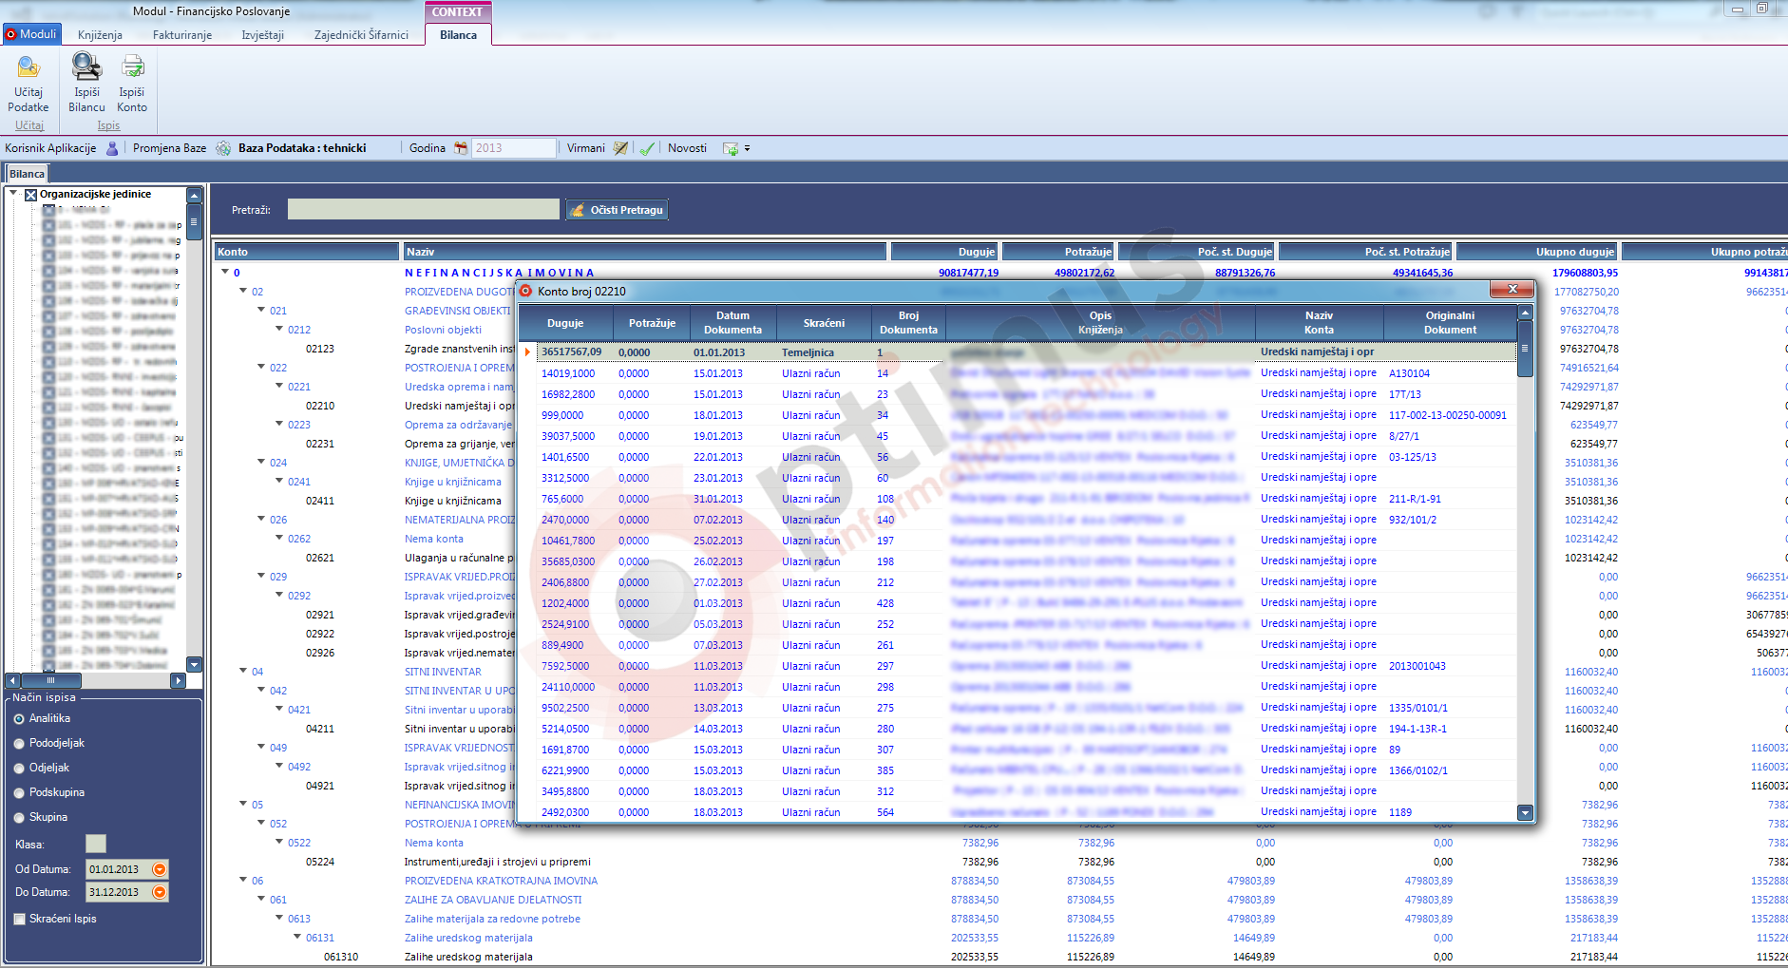Open the Novosti mail icon
This screenshot has width=1788, height=969.
click(x=731, y=148)
